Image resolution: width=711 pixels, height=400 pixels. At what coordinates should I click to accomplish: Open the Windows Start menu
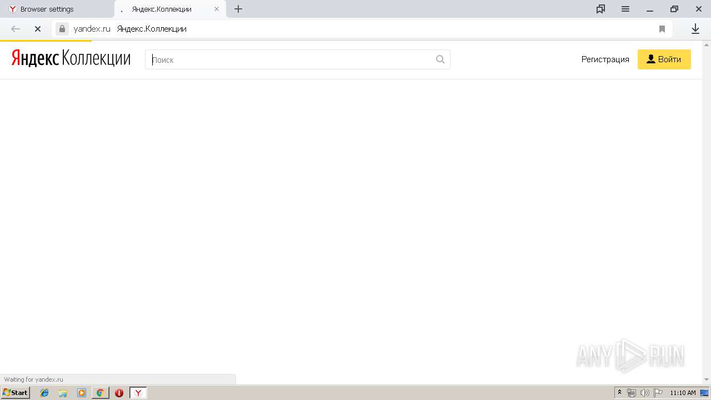pyautogui.click(x=15, y=393)
